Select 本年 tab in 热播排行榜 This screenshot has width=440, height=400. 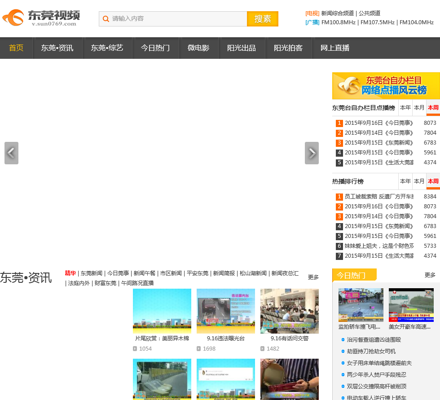[x=405, y=181]
